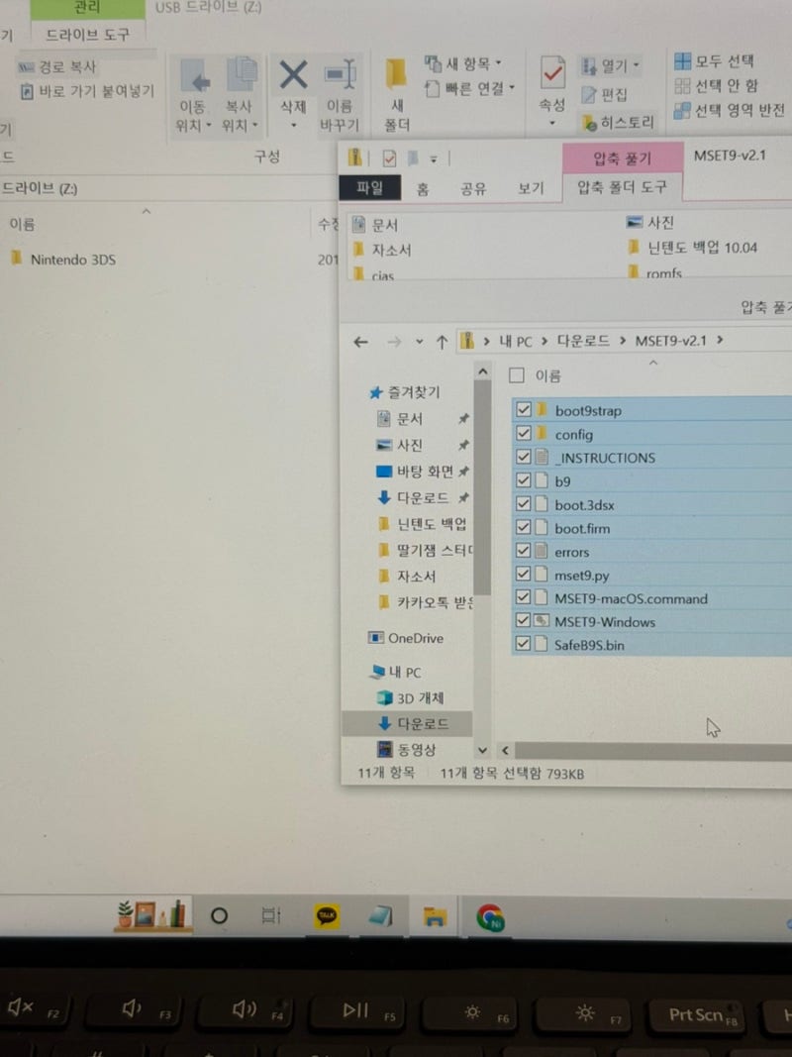Click the Delete (삭제) X icon in ribbon
This screenshot has height=1057, width=792.
294,75
